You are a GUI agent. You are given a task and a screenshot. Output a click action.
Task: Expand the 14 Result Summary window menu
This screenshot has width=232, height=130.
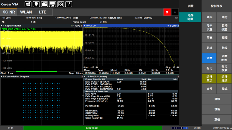85,77
